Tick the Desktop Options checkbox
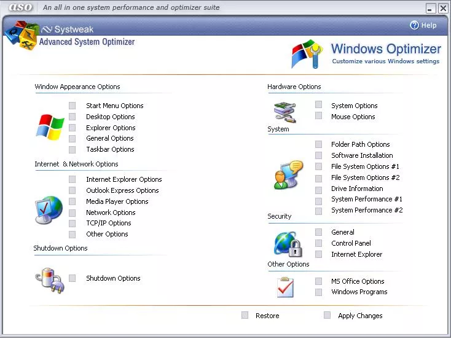The image size is (451, 339). click(72, 117)
